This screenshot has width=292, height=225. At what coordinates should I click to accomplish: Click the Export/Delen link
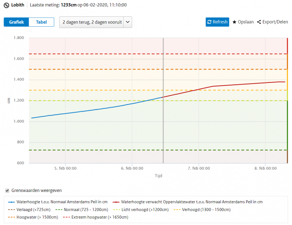pos(275,22)
